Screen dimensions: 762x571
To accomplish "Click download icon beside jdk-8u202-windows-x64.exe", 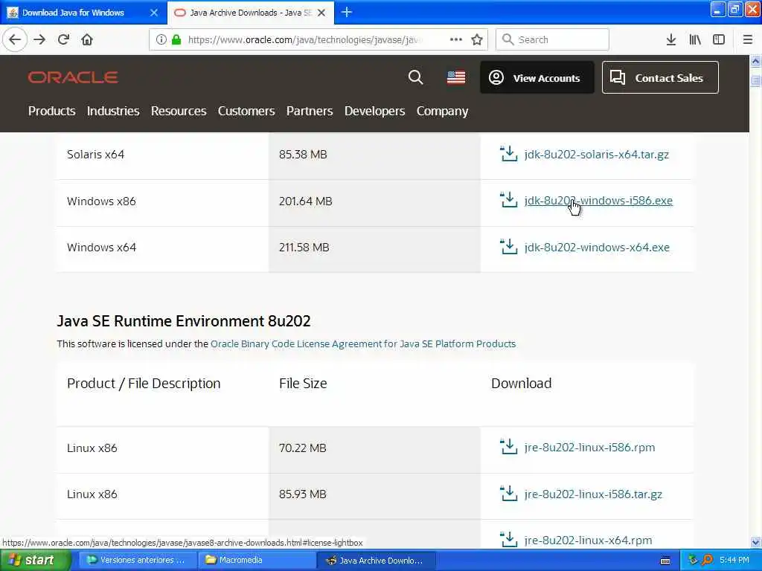I will tap(509, 246).
